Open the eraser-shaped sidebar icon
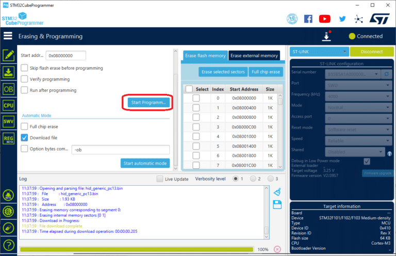 coord(8,228)
